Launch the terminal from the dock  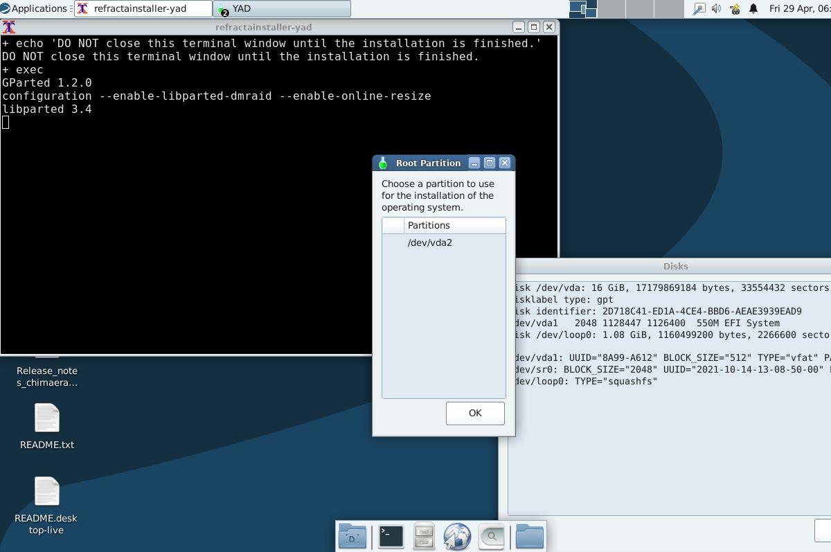388,535
